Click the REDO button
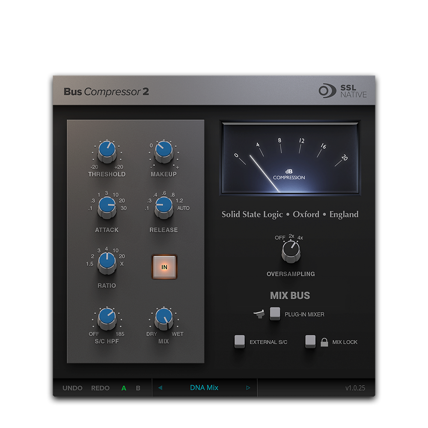 100,388
